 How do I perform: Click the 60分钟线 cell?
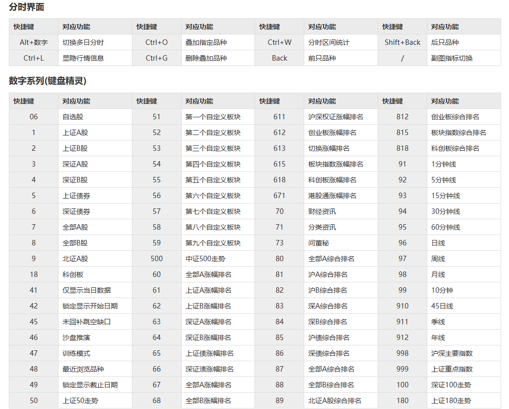point(464,227)
